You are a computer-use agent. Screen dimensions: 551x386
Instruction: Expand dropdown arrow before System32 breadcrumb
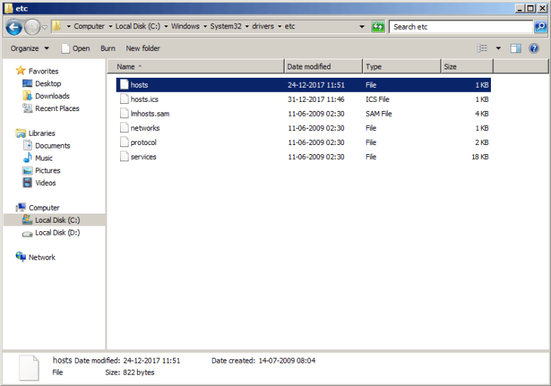[x=205, y=26]
